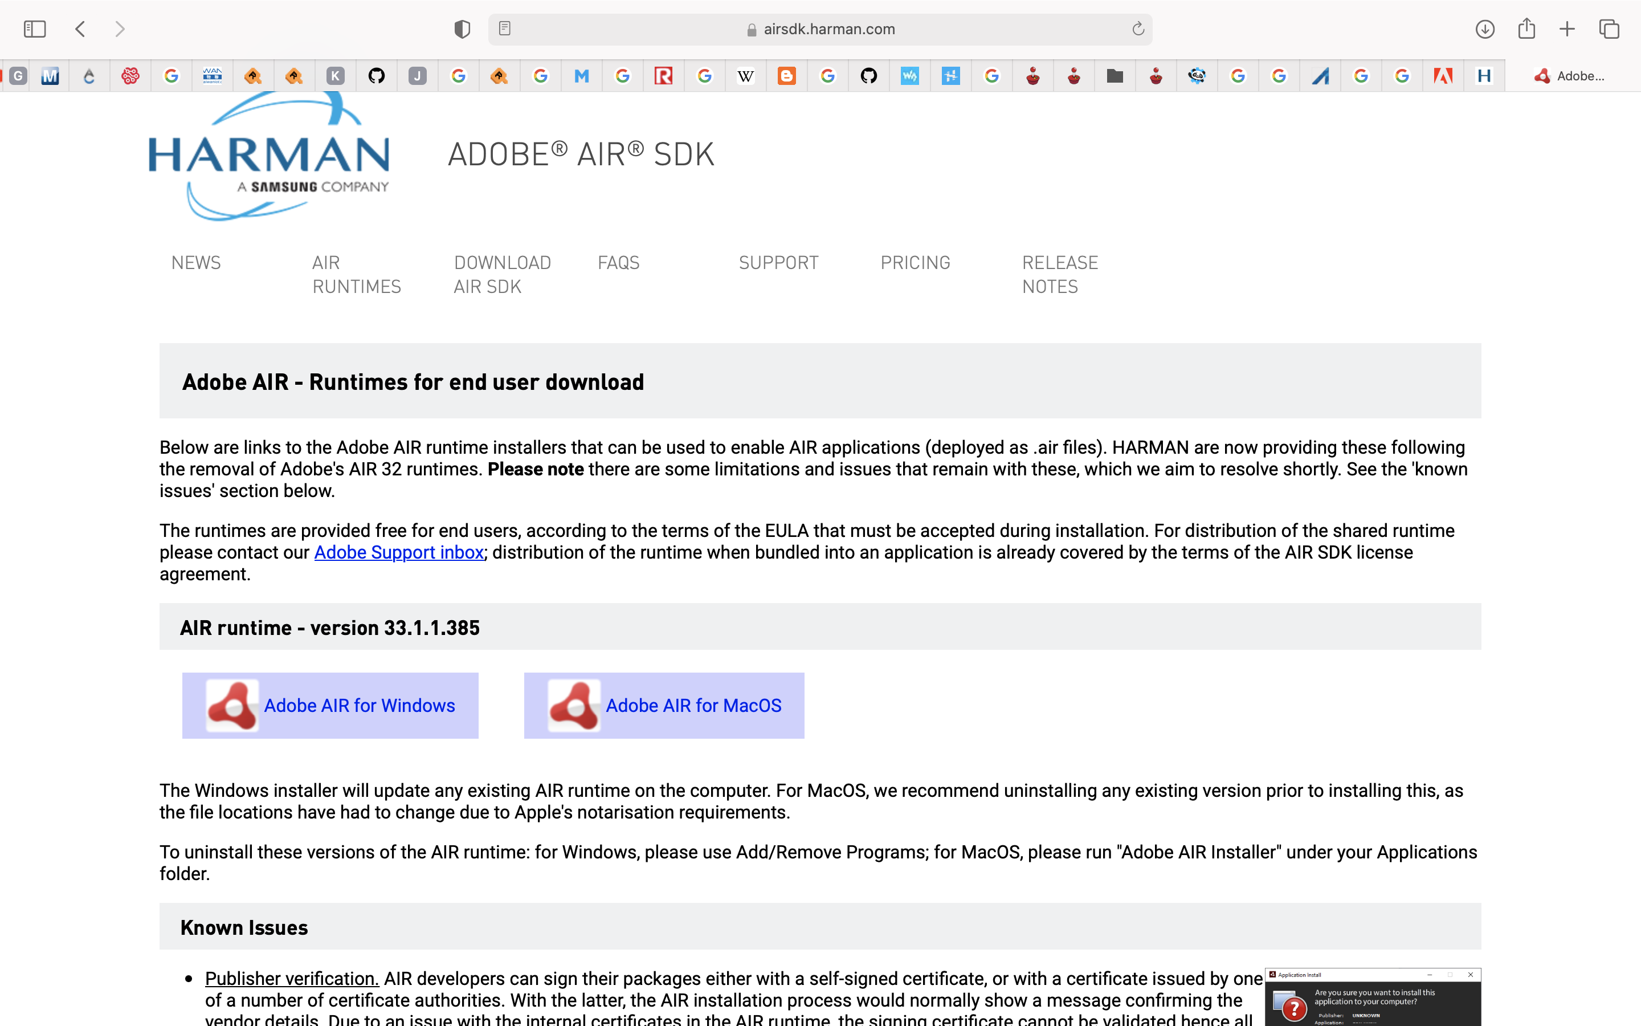Show tab overview icon
Screen dimensions: 1641x1026
click(x=1609, y=29)
